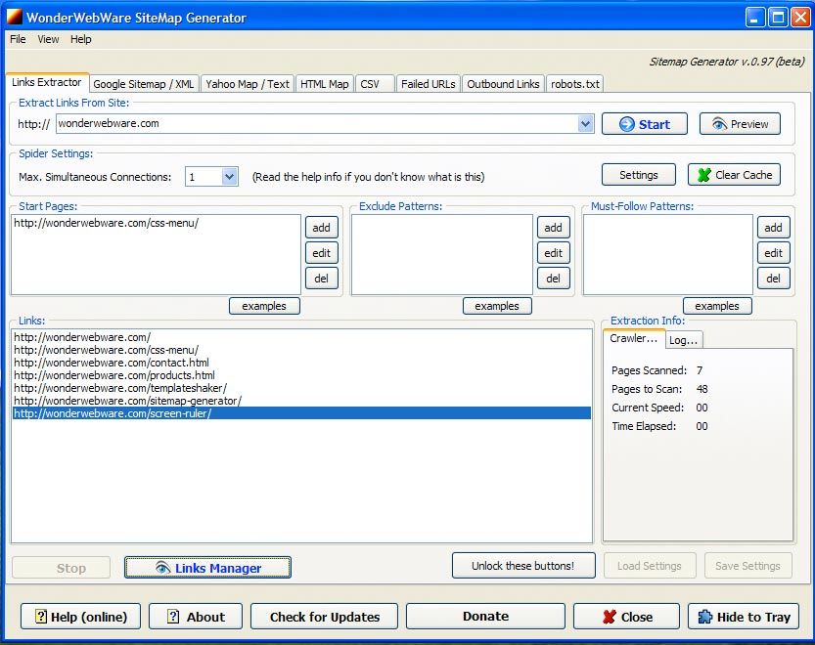Click the Start spider icon
Image resolution: width=815 pixels, height=645 pixels.
tap(628, 123)
